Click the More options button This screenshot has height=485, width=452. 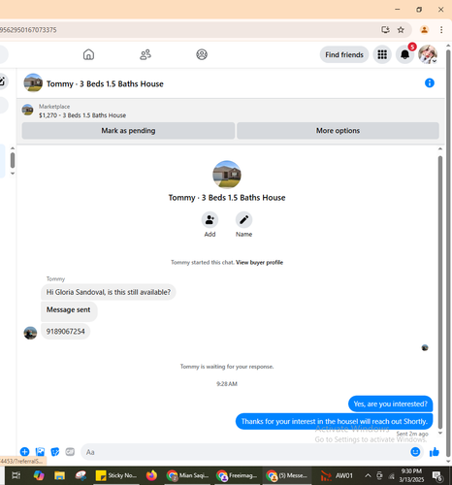tap(338, 131)
